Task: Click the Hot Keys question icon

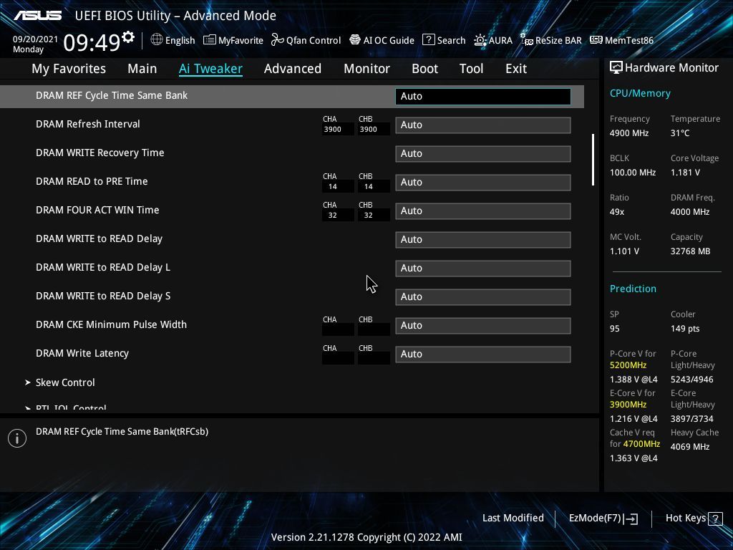Action: click(715, 518)
